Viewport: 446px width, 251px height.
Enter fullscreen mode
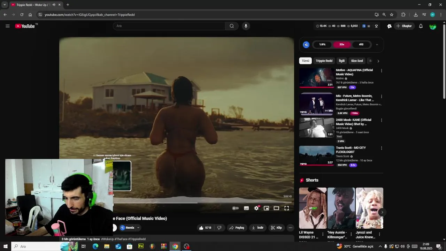click(286, 208)
